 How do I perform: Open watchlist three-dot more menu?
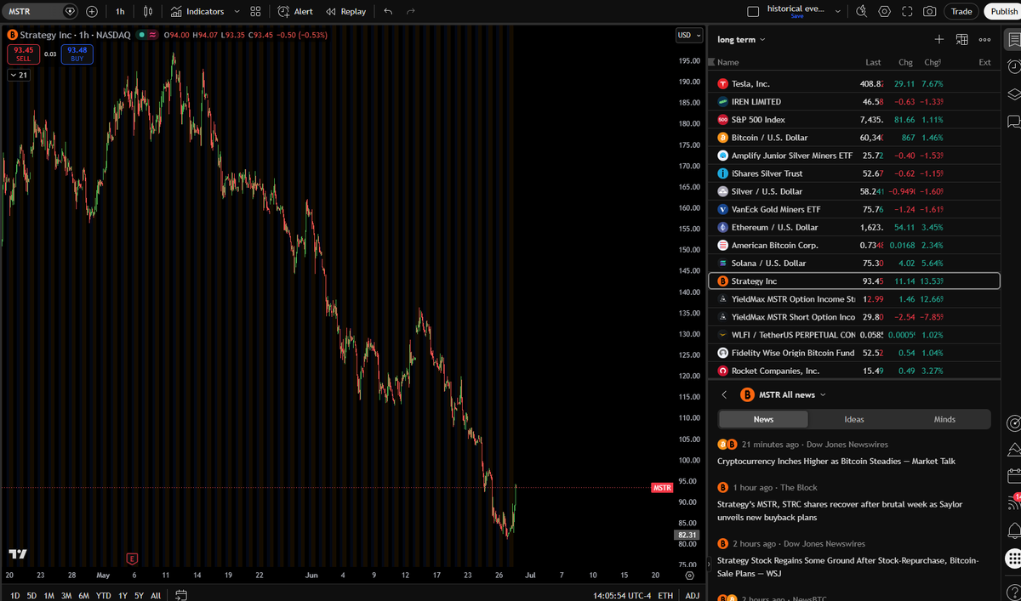(x=984, y=39)
